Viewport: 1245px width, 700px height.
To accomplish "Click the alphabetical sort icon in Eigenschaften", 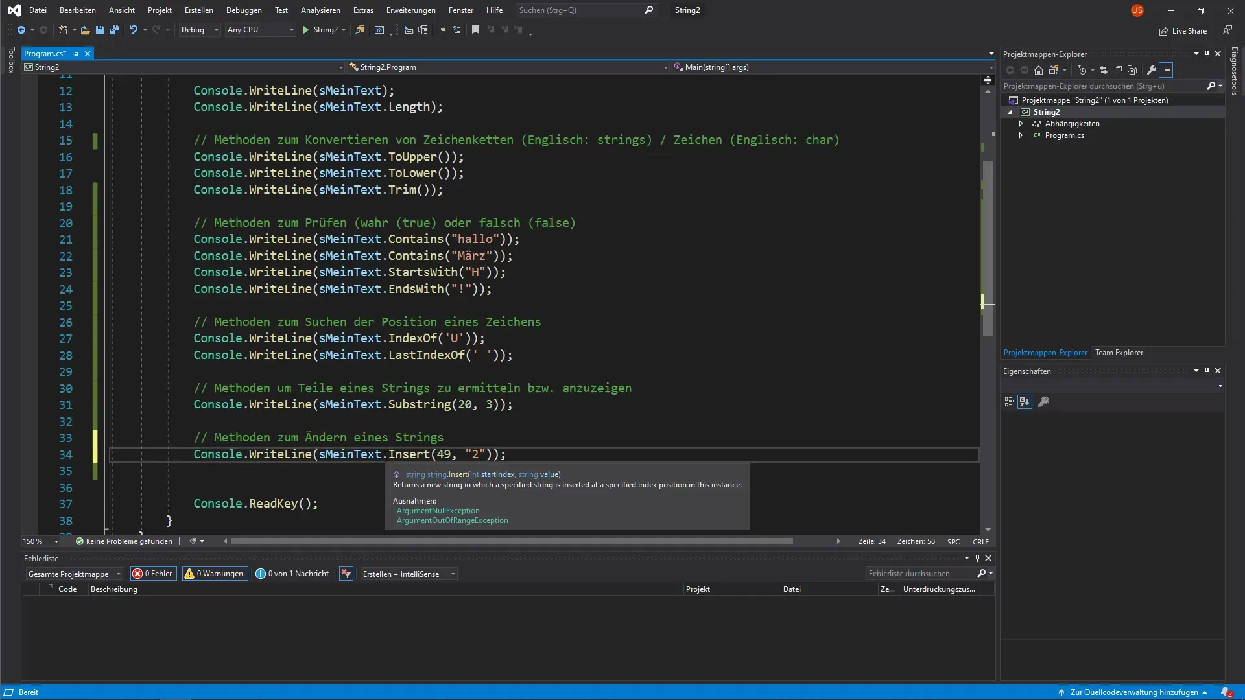I will point(1025,402).
